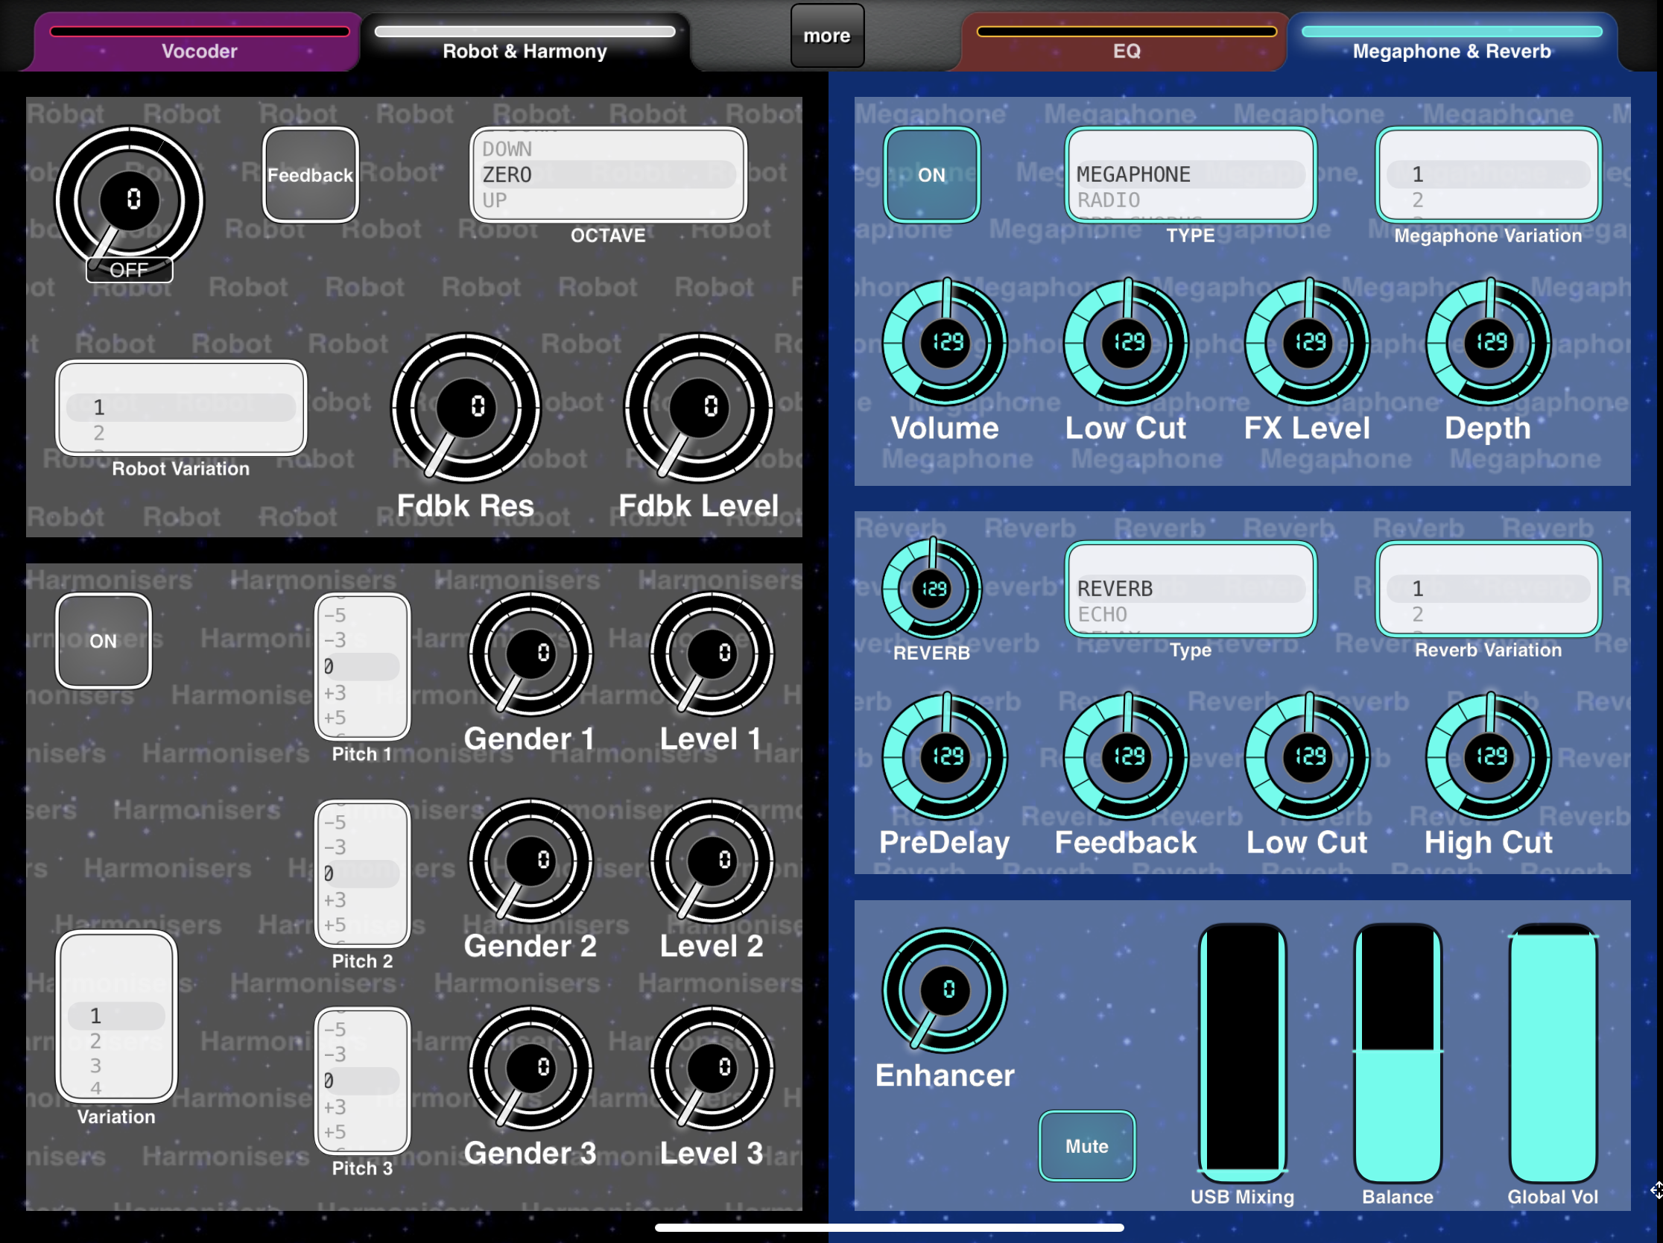Open the Robot Variation picker
The height and width of the screenshot is (1243, 1663).
(x=181, y=408)
